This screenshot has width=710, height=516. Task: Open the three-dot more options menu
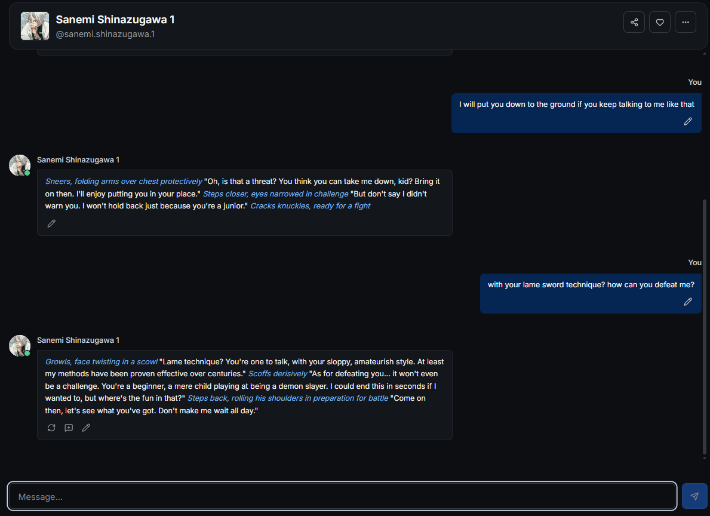(x=686, y=23)
